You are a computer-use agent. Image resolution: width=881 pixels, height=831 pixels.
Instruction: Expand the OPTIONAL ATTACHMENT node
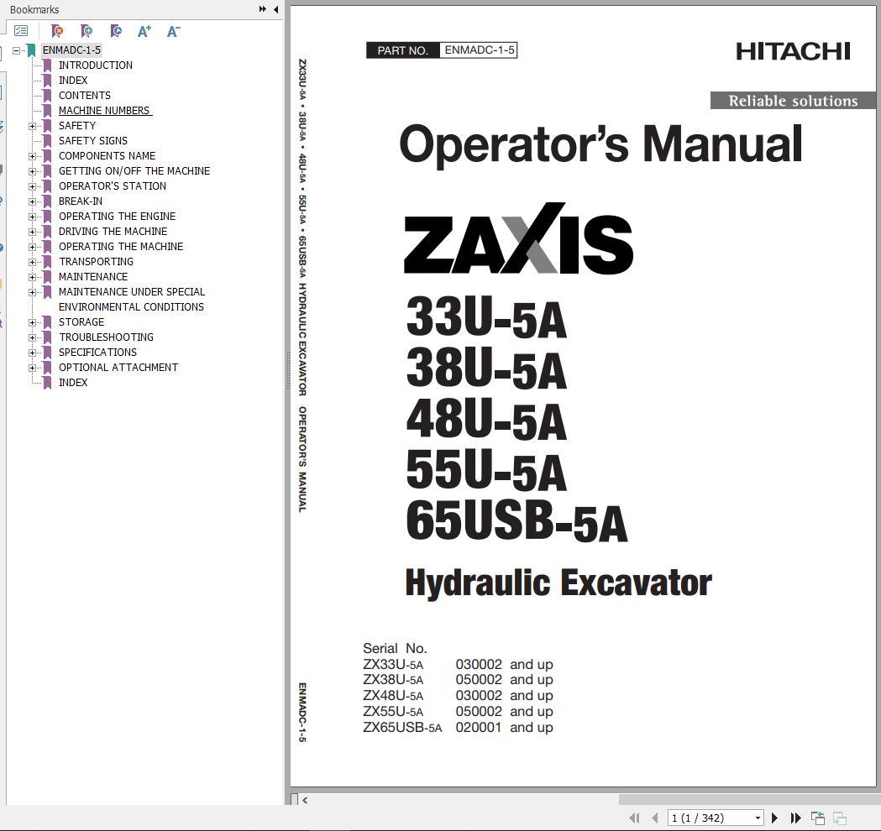click(x=32, y=368)
